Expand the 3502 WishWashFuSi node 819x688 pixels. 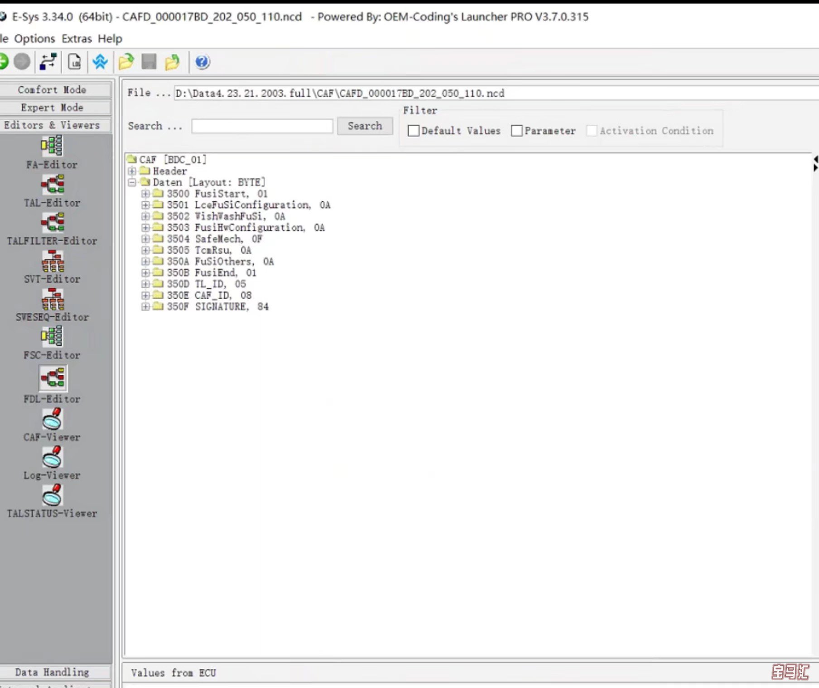[x=145, y=216]
